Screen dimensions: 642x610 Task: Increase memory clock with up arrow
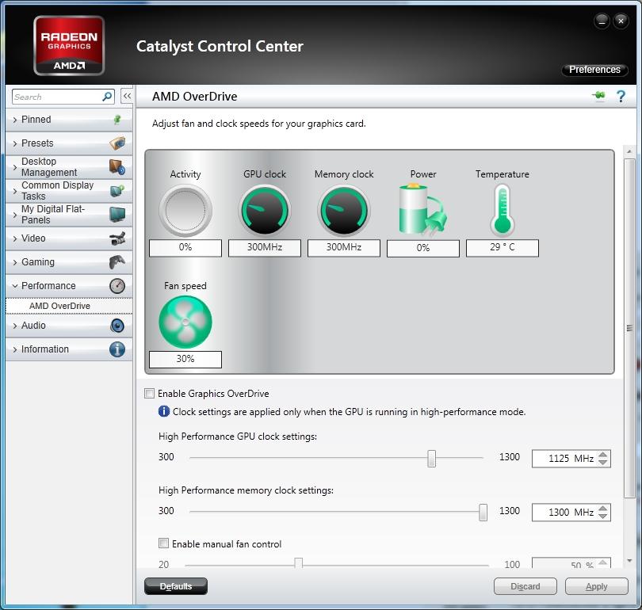coord(602,509)
